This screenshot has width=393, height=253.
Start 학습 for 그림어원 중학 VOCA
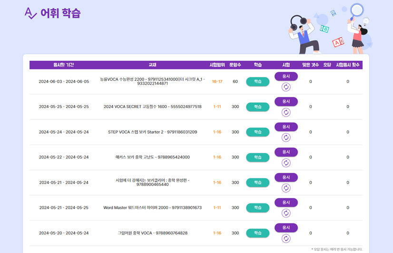pos(257,233)
